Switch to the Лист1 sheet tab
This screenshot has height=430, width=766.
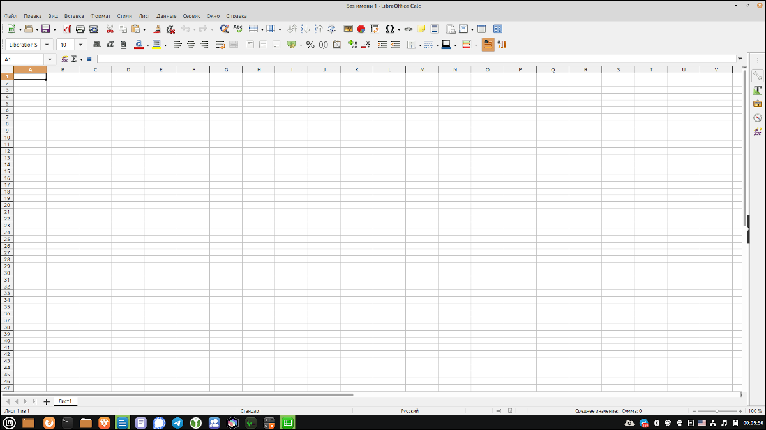pos(66,401)
